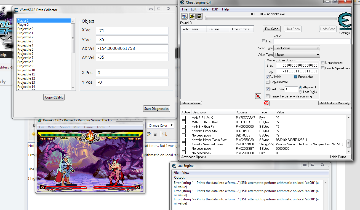Viewport: 360px width, 210px height.
Task: Open the Edit menu in Cheat Engine
Action: pos(194,9)
